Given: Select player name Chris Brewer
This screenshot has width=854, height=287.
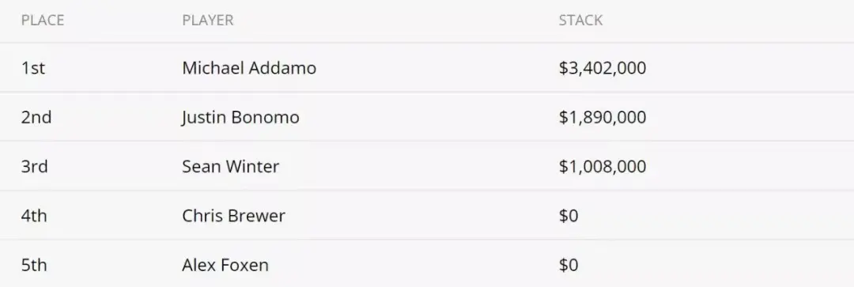Looking at the screenshot, I should (233, 216).
